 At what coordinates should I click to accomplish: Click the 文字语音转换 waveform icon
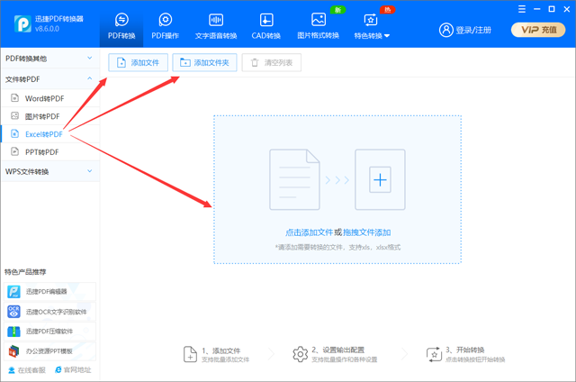tap(216, 20)
